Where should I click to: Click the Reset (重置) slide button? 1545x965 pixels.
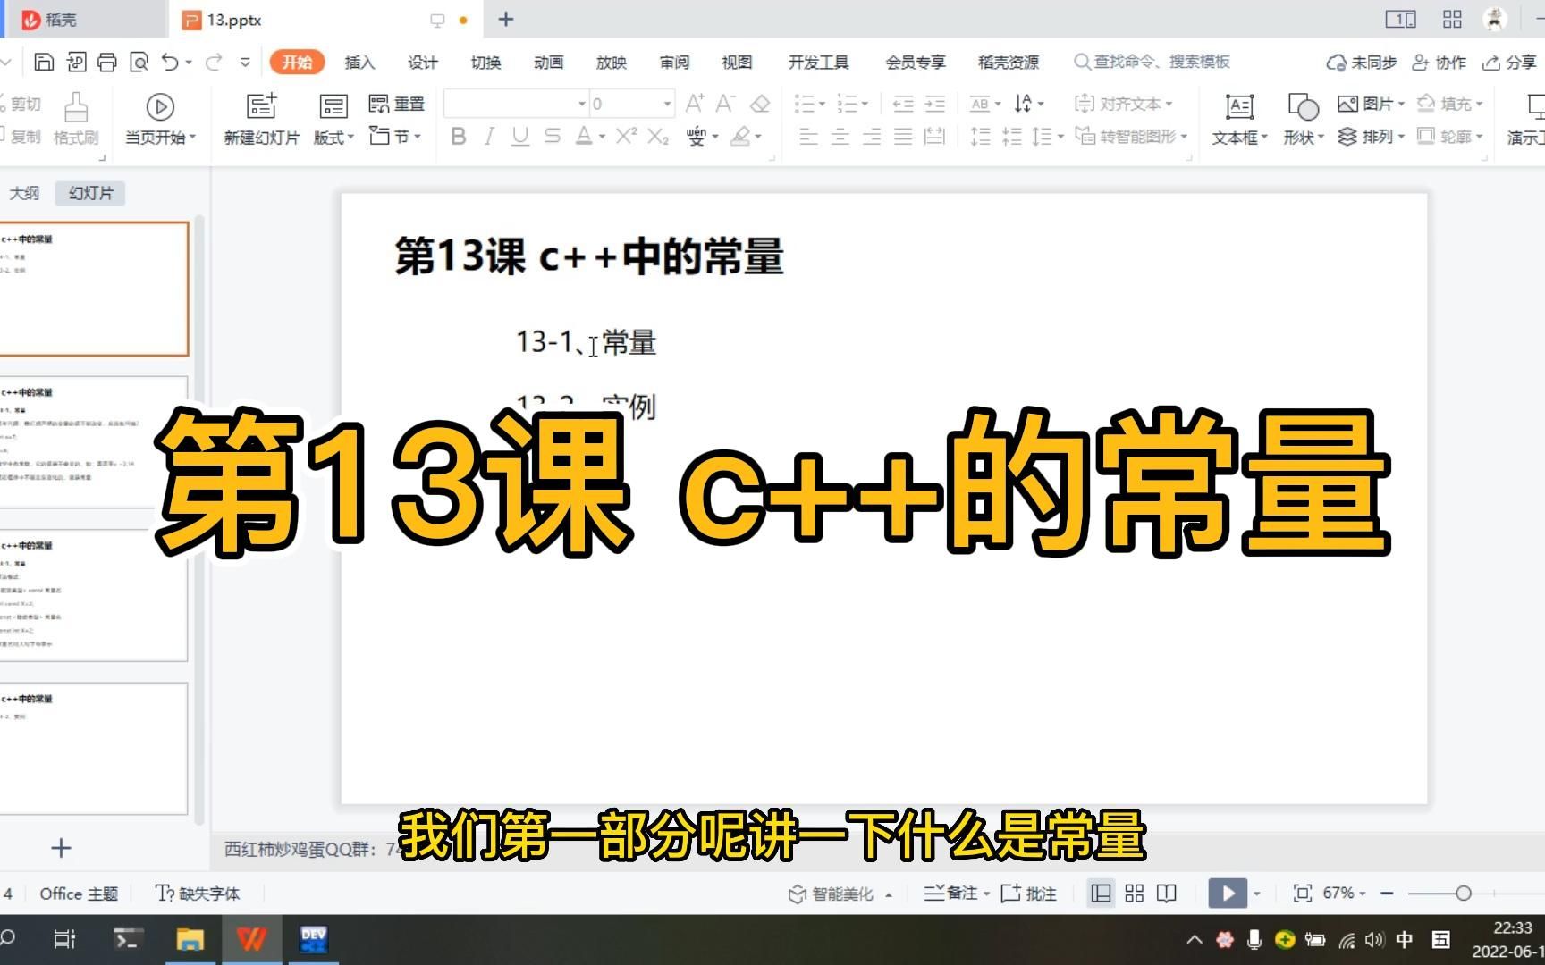tap(397, 104)
